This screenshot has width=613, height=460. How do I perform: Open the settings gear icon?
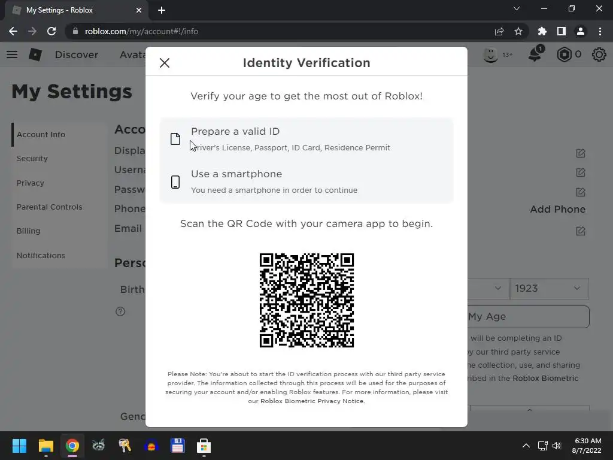point(599,55)
